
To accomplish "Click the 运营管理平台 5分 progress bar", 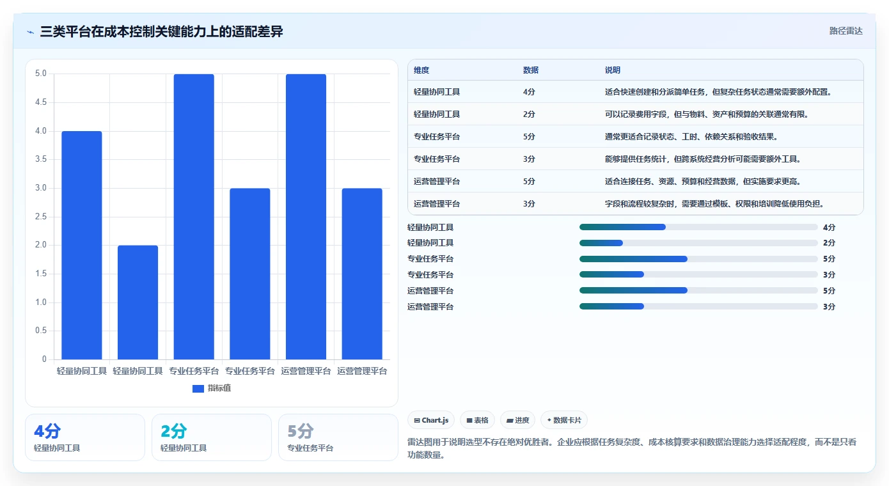I will pyautogui.click(x=698, y=290).
